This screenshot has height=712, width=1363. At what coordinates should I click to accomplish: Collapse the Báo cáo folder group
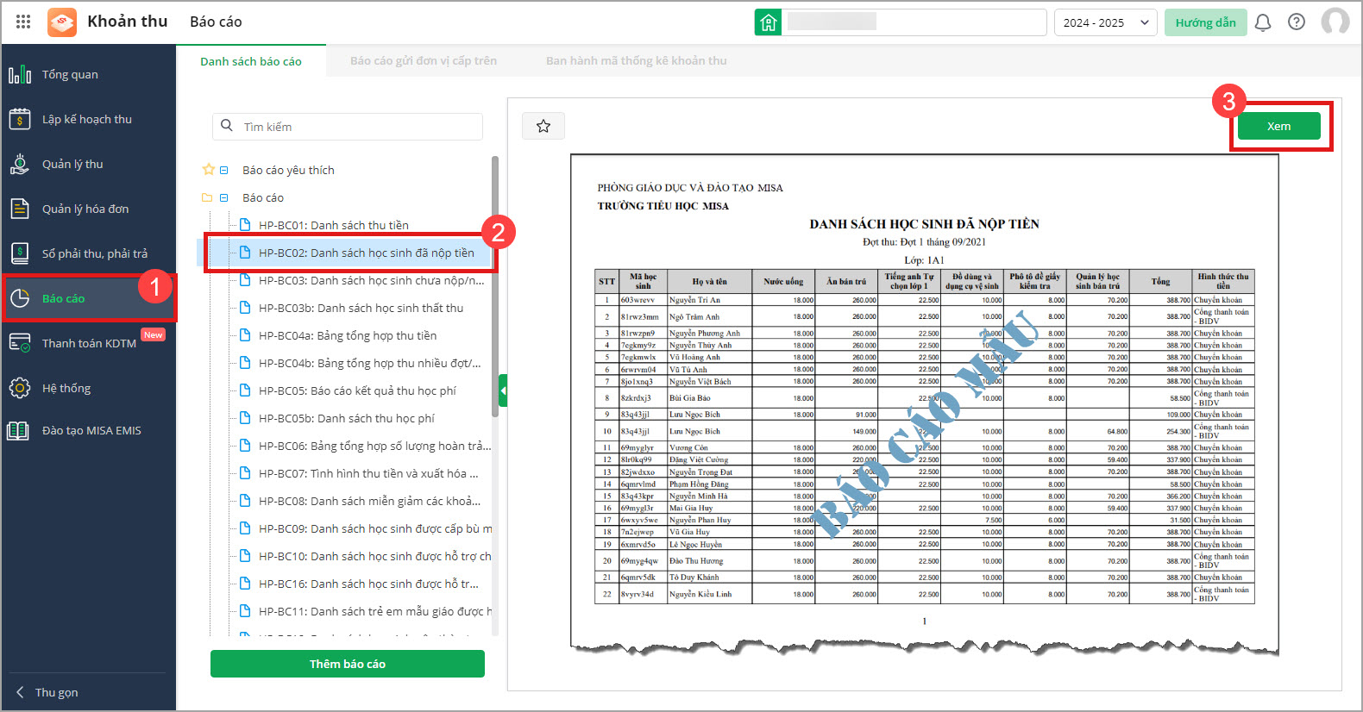point(224,198)
